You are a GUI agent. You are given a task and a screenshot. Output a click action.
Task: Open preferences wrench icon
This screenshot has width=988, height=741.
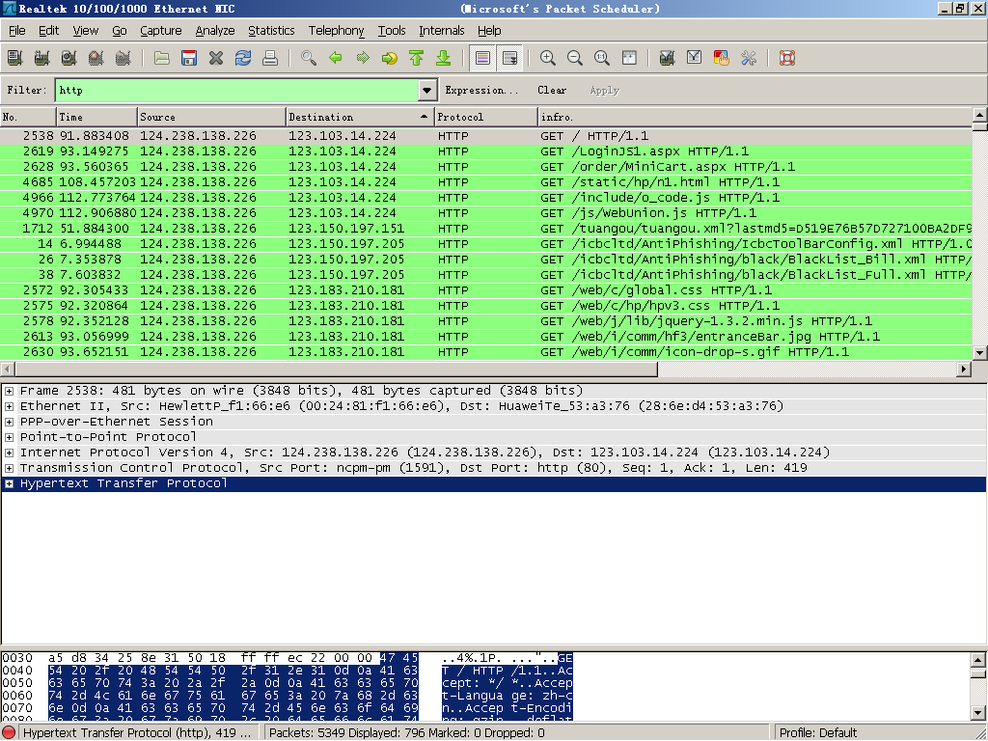[x=749, y=58]
